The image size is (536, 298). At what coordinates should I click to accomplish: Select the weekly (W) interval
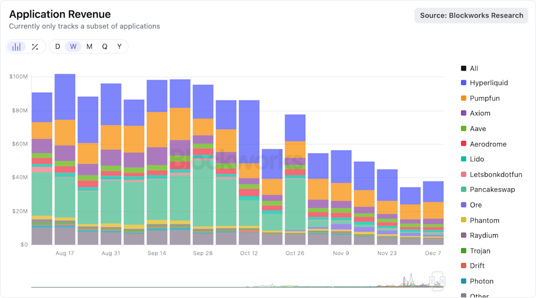click(x=73, y=47)
